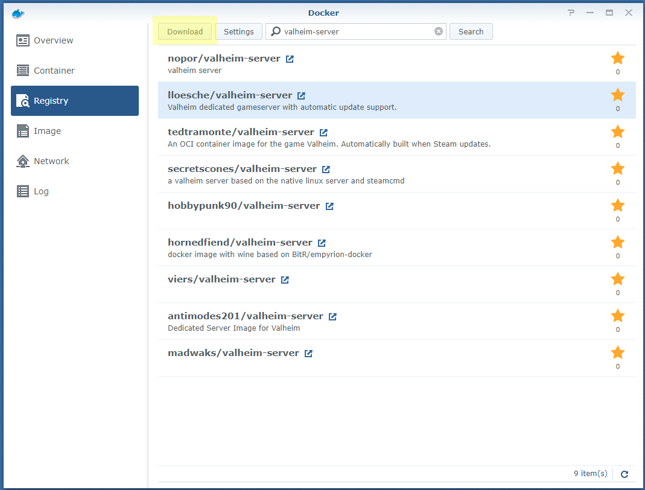Open external link for nopor/valheim-server
Viewport: 645px width, 490px height.
point(290,59)
